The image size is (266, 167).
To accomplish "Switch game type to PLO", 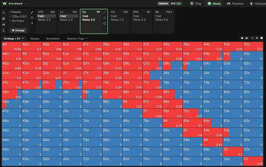I will coord(176,3).
